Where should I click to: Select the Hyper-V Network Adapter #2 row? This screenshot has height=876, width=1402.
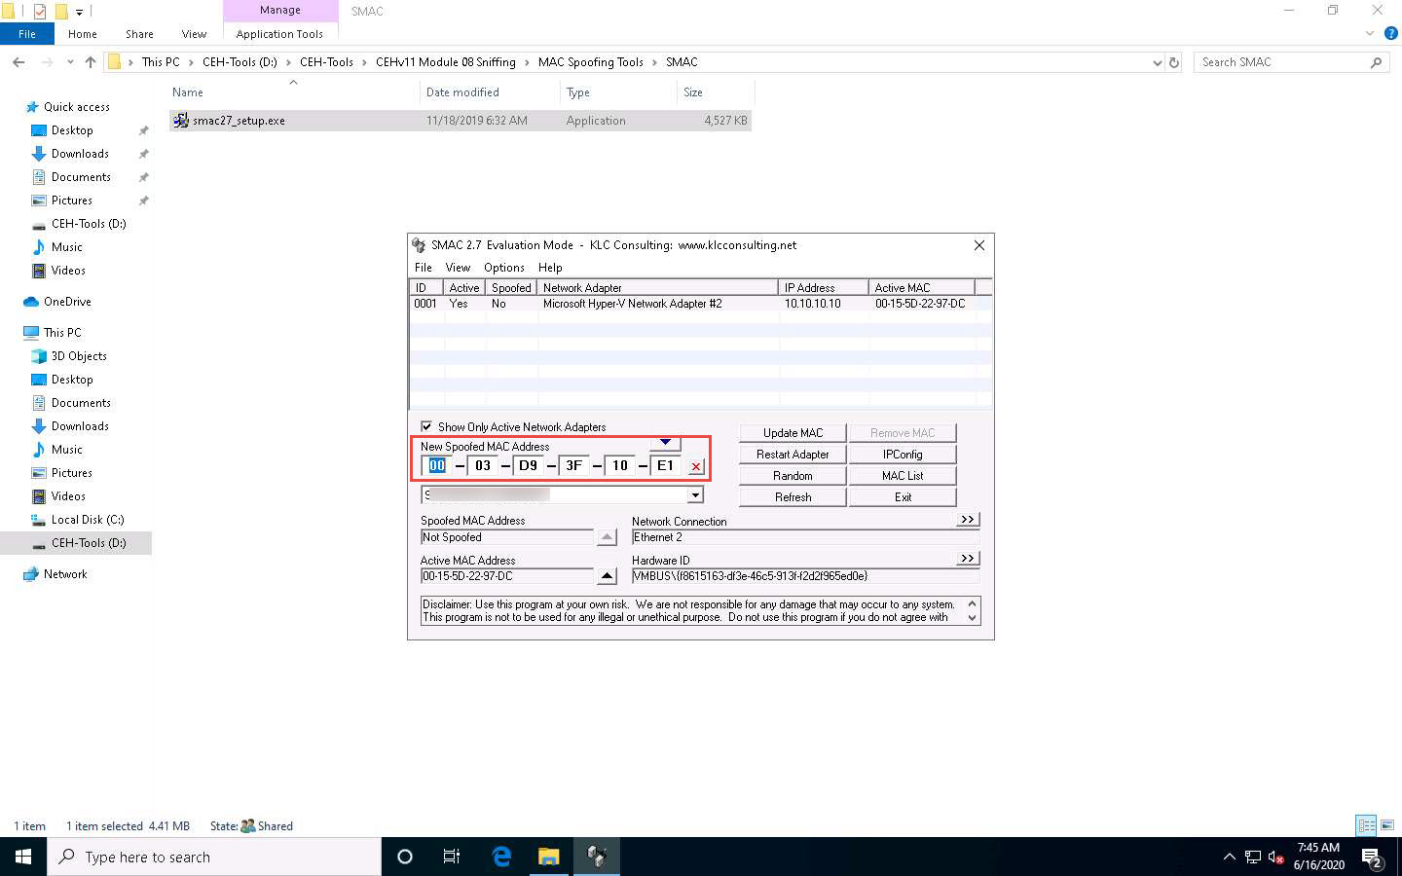701,304
